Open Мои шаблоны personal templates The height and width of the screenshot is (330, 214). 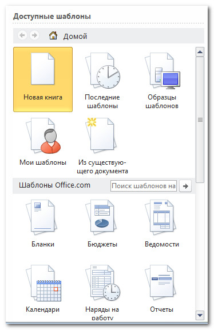click(x=43, y=141)
